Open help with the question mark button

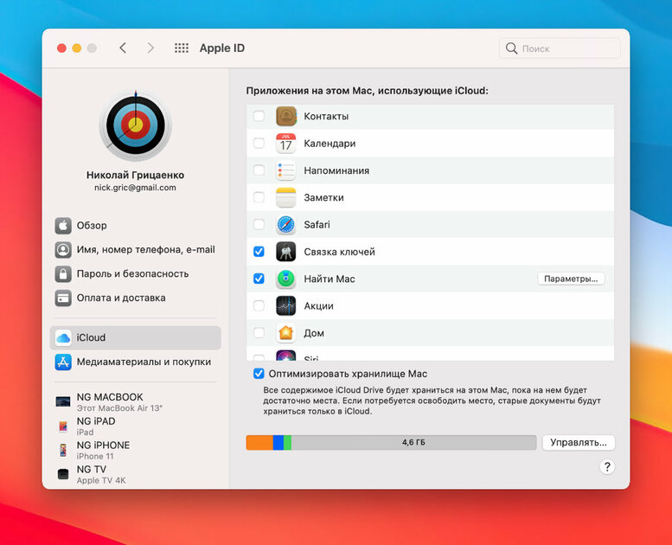pos(607,467)
